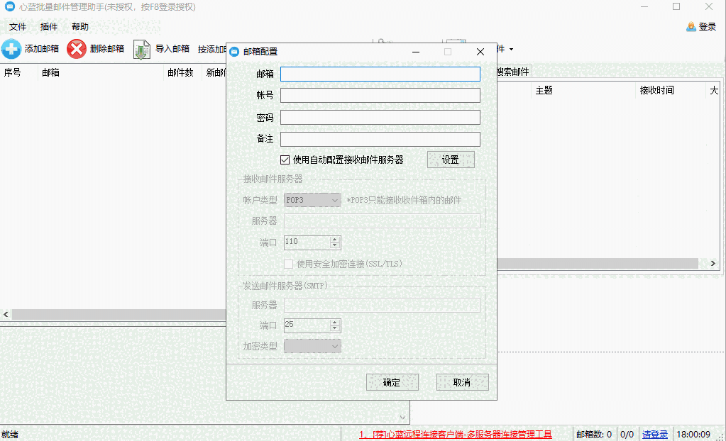Open the 插件 menu
Viewport: 726px width, 441px height.
[49, 27]
